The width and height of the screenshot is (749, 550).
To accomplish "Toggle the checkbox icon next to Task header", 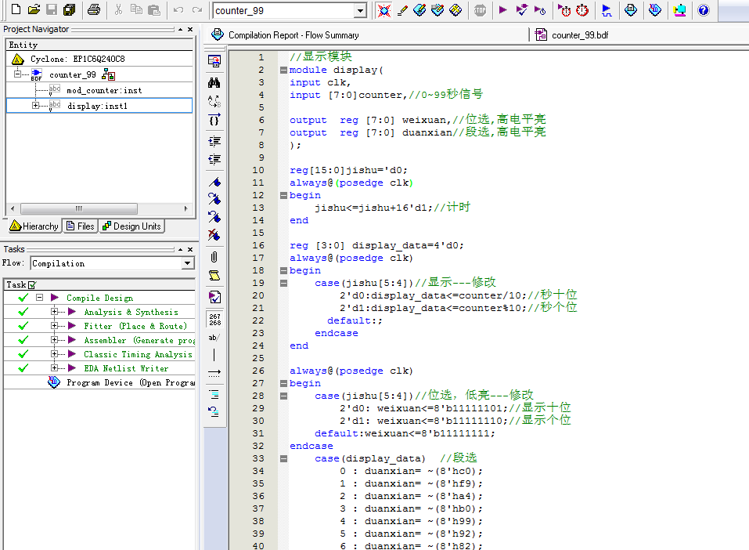I will (x=32, y=284).
